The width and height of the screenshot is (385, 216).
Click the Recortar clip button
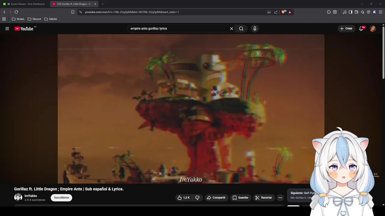coord(264,198)
